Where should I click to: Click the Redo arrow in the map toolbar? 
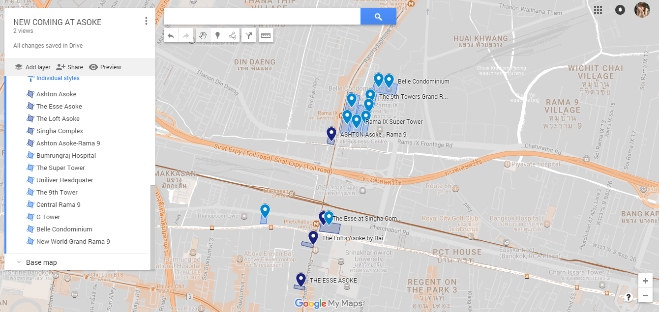186,35
